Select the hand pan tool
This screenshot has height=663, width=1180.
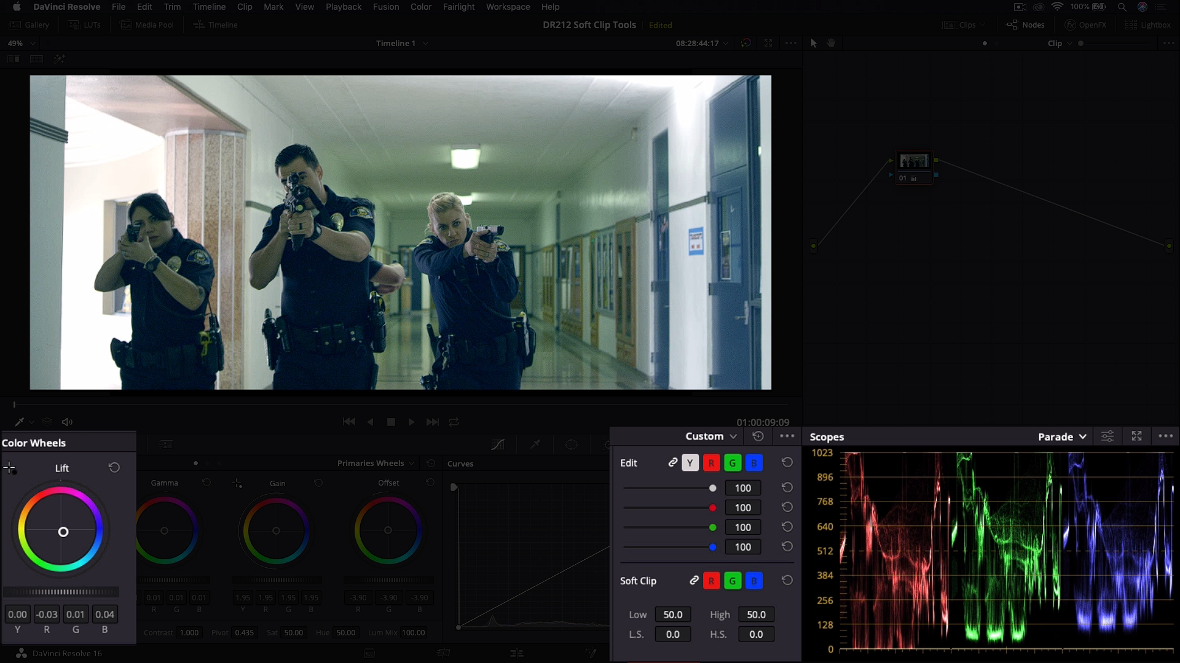[831, 43]
